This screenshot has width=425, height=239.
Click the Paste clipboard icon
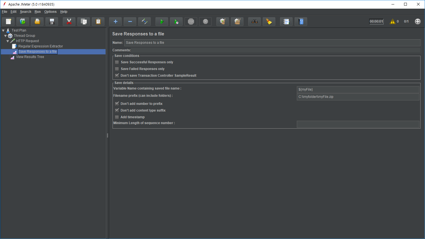click(98, 21)
